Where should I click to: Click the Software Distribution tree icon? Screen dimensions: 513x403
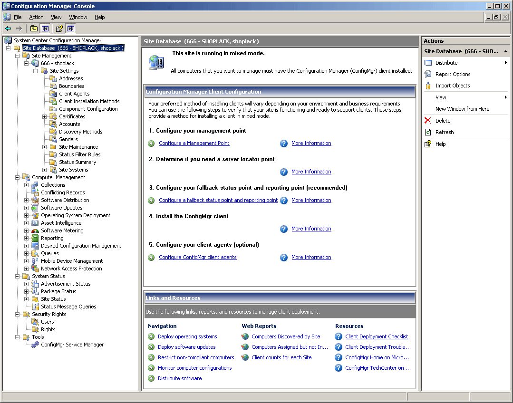pyautogui.click(x=35, y=200)
